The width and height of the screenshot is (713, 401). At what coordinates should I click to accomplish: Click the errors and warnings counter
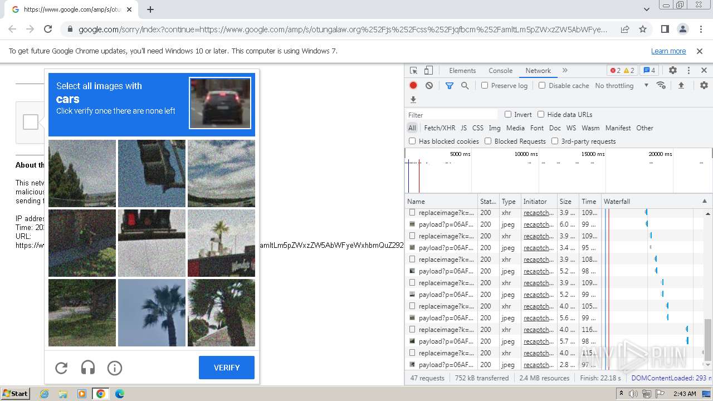[x=622, y=71]
